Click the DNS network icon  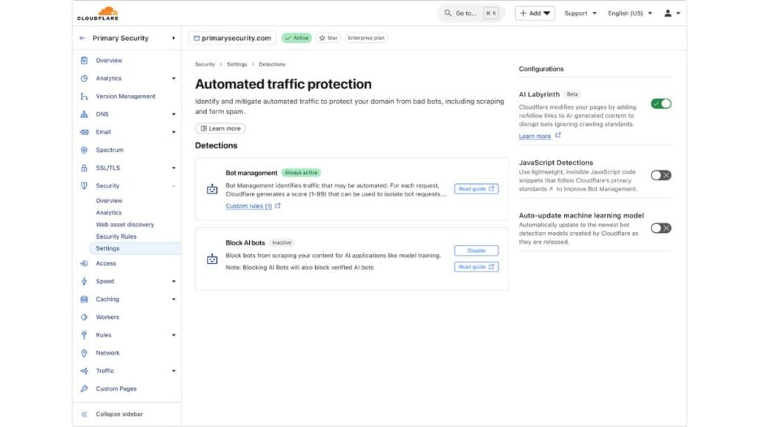click(84, 114)
